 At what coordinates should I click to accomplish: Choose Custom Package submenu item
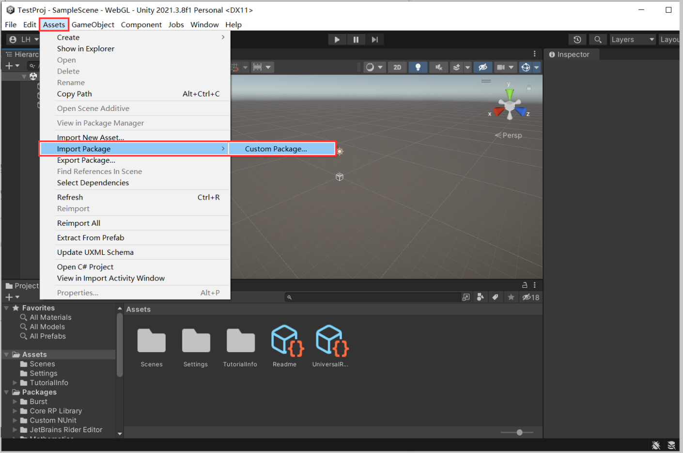[282, 149]
